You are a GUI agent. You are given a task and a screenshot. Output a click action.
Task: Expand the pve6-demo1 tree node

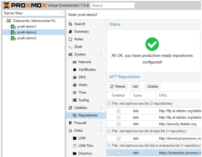(x=9, y=27)
